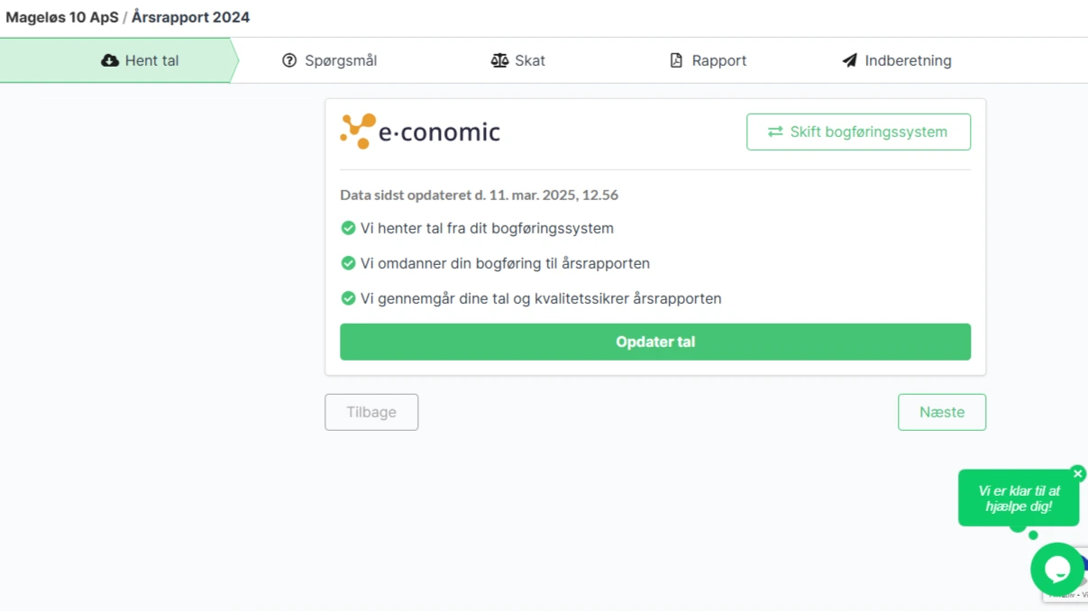Click the paper plane icon beside Indberetning
1088x612 pixels.
(x=849, y=60)
